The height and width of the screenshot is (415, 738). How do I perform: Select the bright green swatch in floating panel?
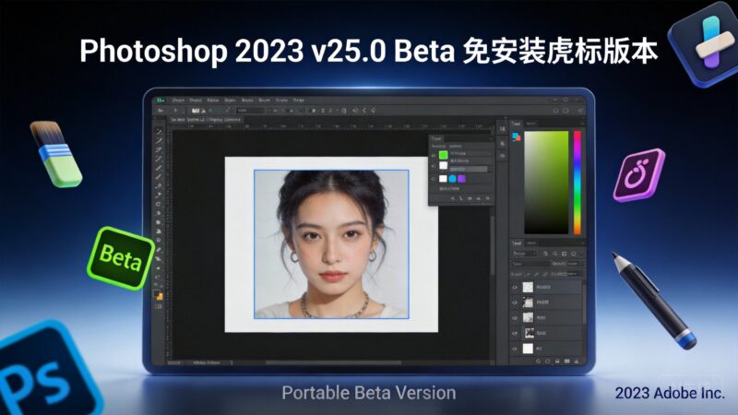[x=443, y=154]
